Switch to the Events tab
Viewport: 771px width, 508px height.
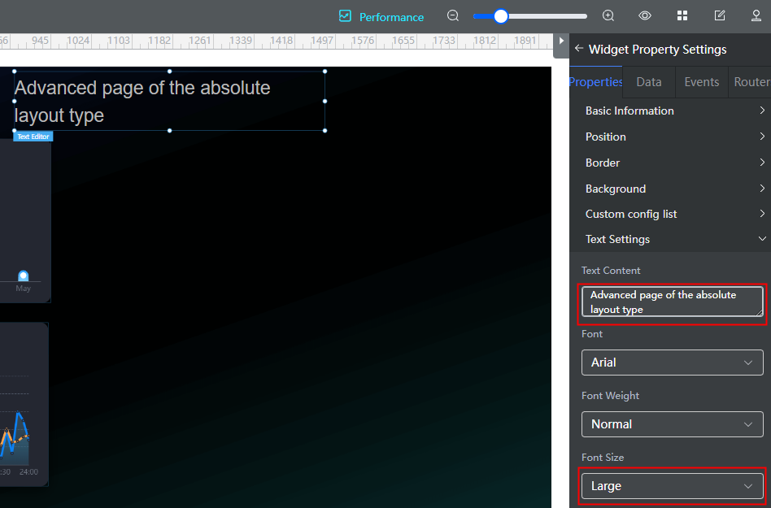pos(701,82)
